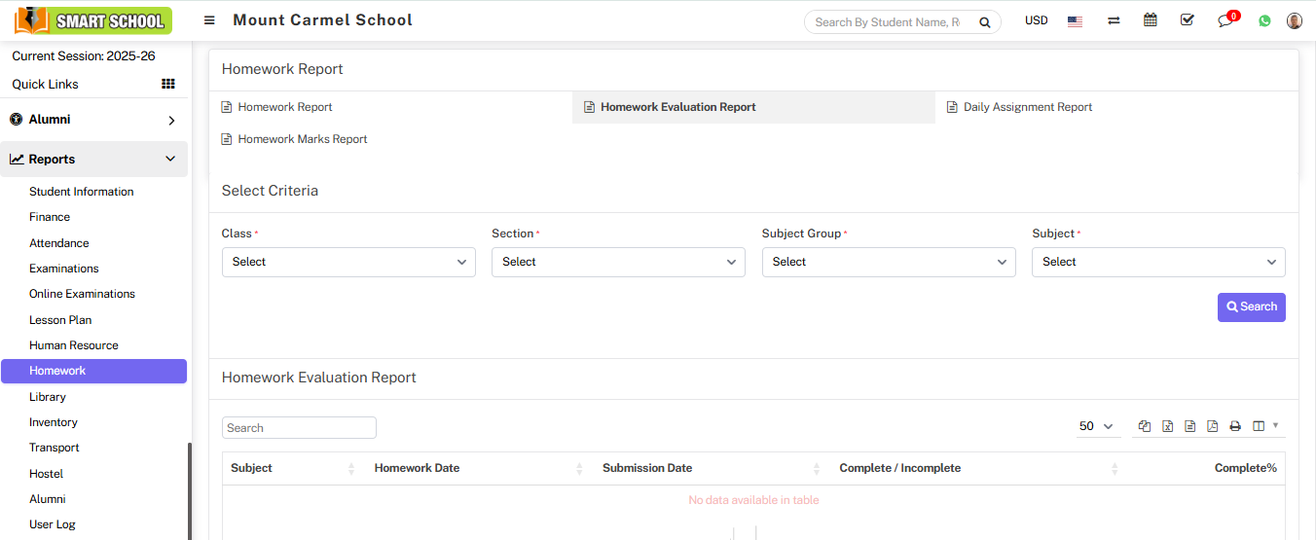The width and height of the screenshot is (1316, 540).
Task: Open the Quick Links grid icon
Action: tap(168, 85)
